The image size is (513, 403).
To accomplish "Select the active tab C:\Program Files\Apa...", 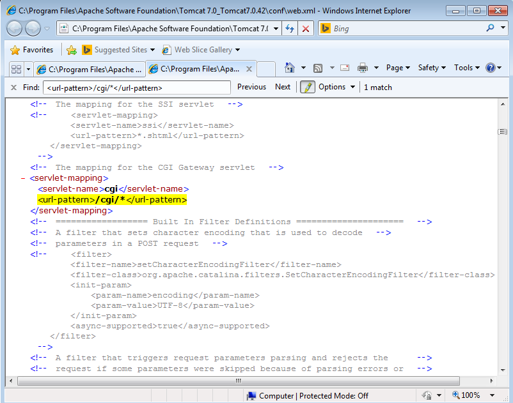I will (x=195, y=69).
